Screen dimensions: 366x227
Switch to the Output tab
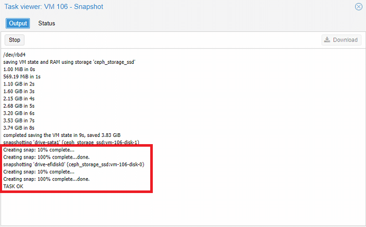tap(18, 23)
